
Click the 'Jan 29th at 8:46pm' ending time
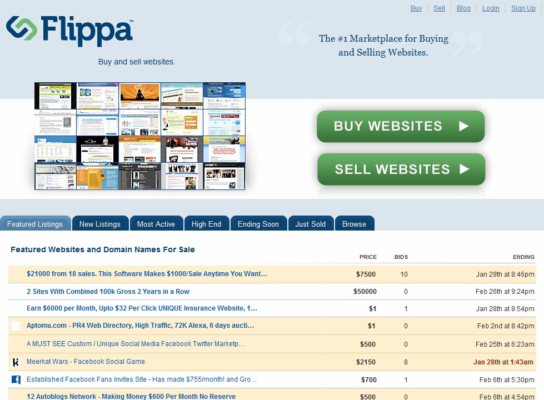[505, 274]
